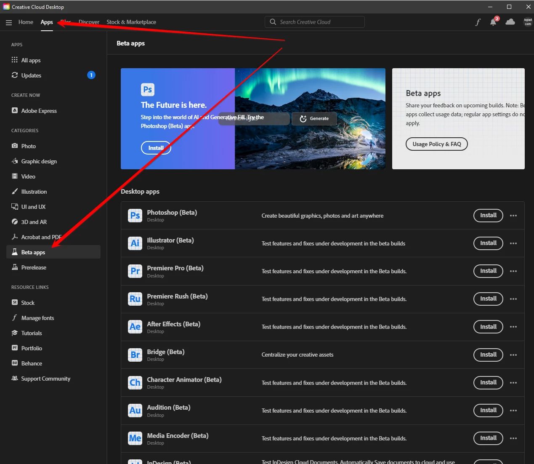Click the blue Updates count badge
Viewport: 534px width, 464px height.
pos(91,75)
